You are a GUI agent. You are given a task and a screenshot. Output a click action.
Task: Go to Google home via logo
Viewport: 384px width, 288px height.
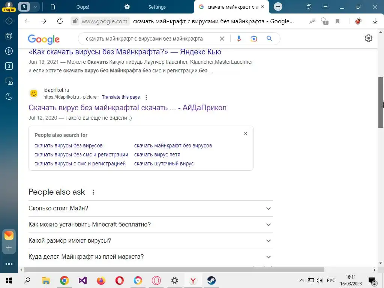pyautogui.click(x=43, y=39)
